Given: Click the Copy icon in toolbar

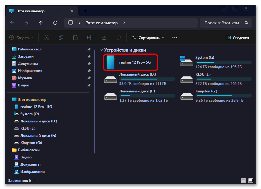Looking at the screenshot, I should click(x=61, y=37).
